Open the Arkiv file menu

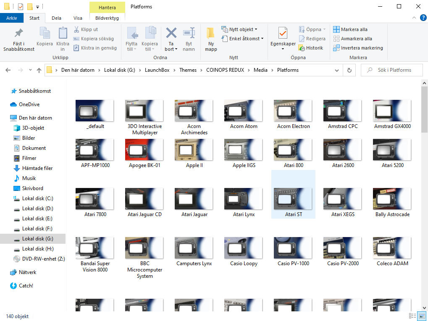click(11, 18)
